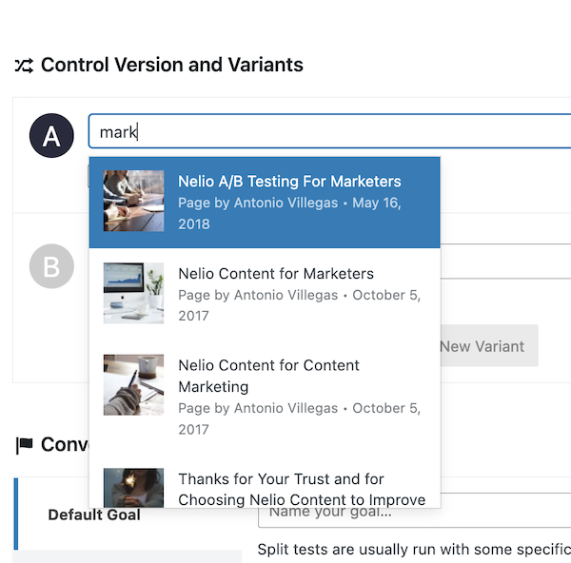The height and width of the screenshot is (563, 571).
Task: Click the flag icon beside Conversion heading
Action: [25, 445]
